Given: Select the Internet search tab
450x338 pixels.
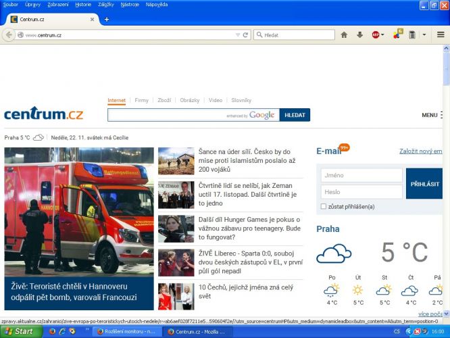Looking at the screenshot, I should coord(116,101).
